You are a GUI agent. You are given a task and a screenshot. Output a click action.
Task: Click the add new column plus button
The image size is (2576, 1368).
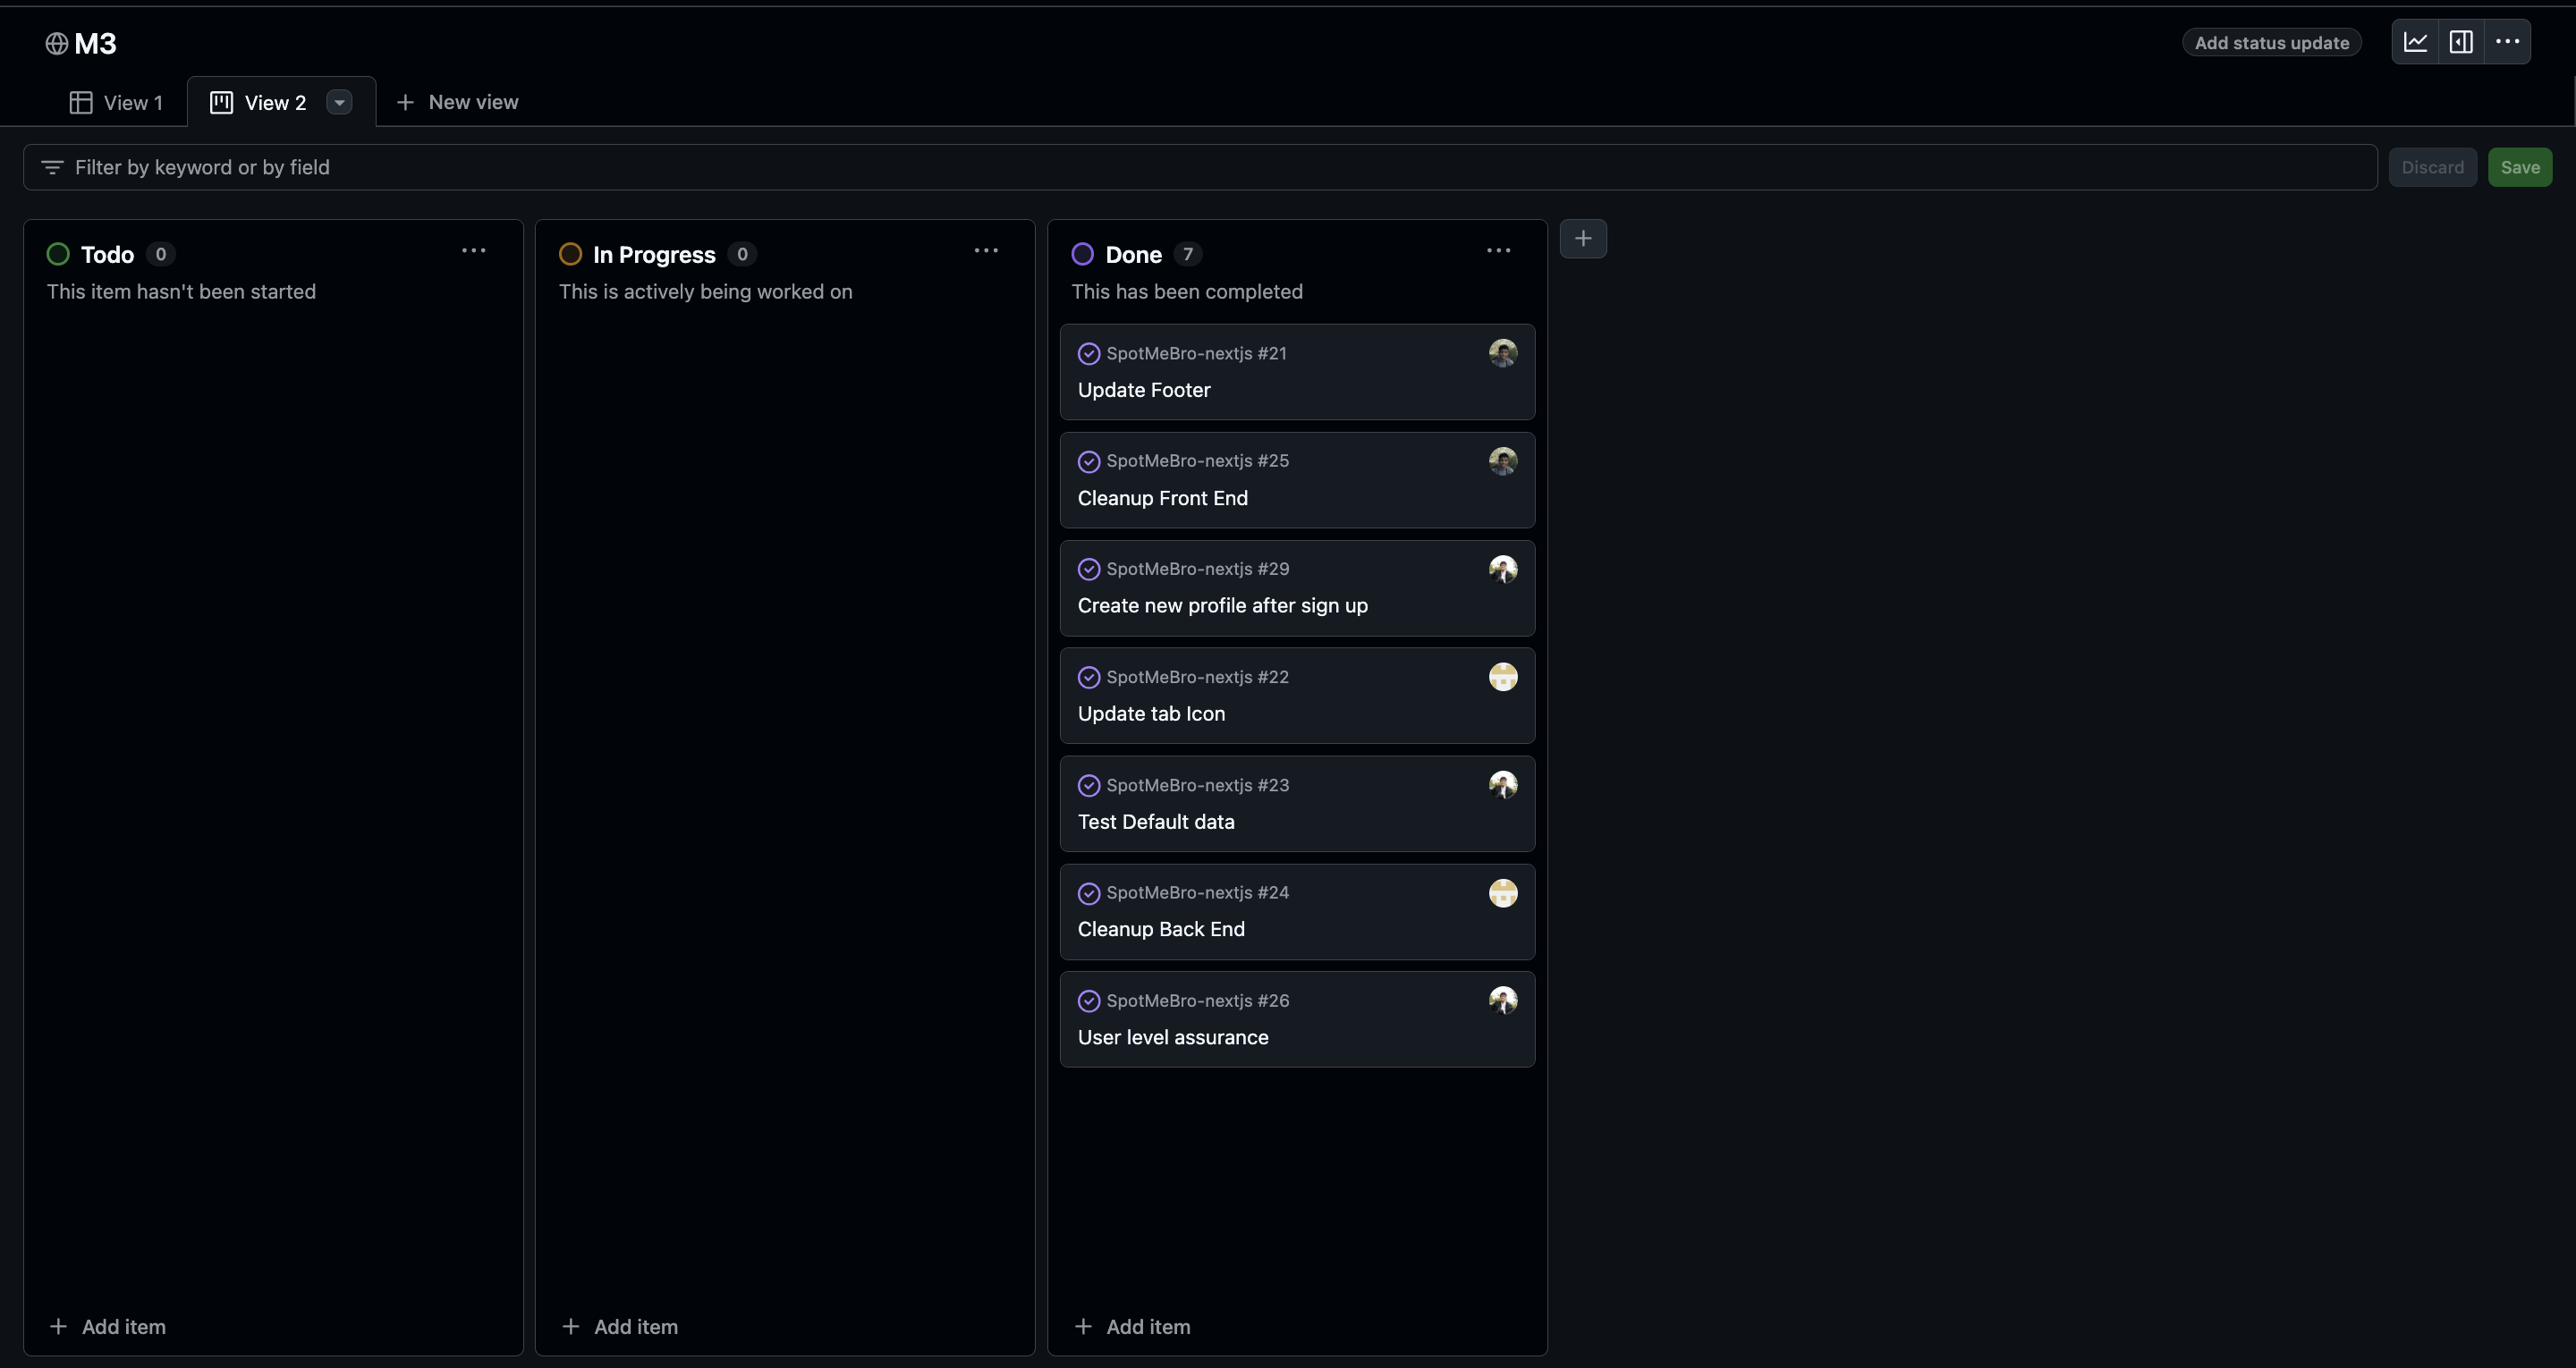(x=1583, y=239)
